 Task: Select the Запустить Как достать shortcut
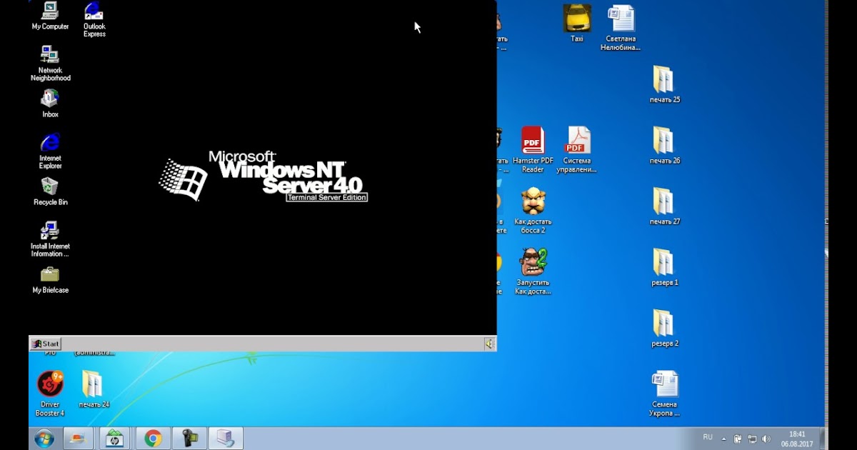coord(533,271)
